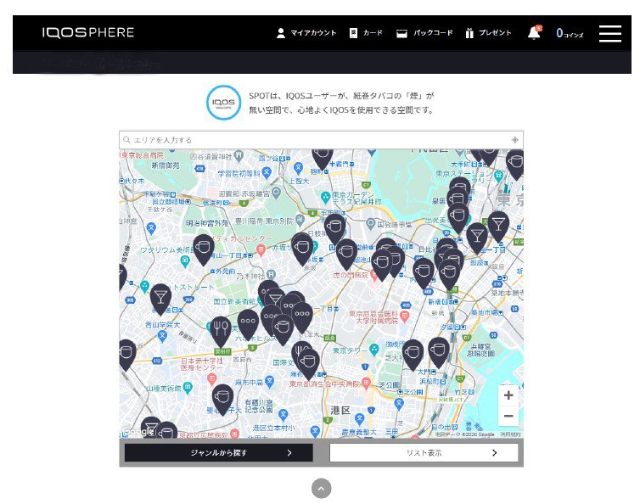The image size is (640, 504).
Task: Click the search magnifier icon
Action: 127,140
